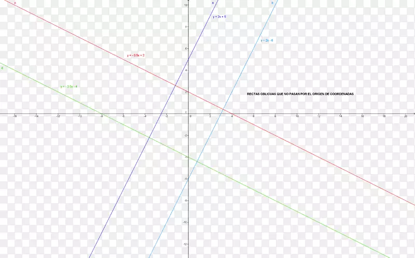The image size is (415, 258).
Task: Click line name 'd' on the green line
Action: pos(3,68)
